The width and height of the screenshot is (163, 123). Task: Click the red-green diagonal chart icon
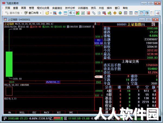point(78,13)
